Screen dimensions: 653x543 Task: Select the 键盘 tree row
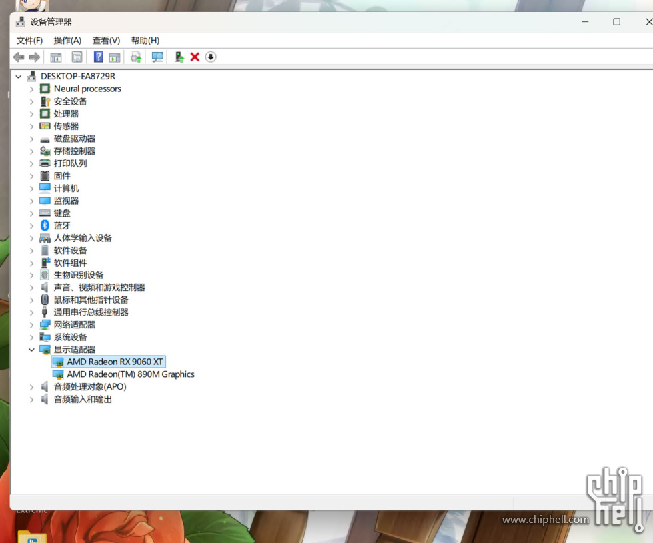pyautogui.click(x=61, y=213)
